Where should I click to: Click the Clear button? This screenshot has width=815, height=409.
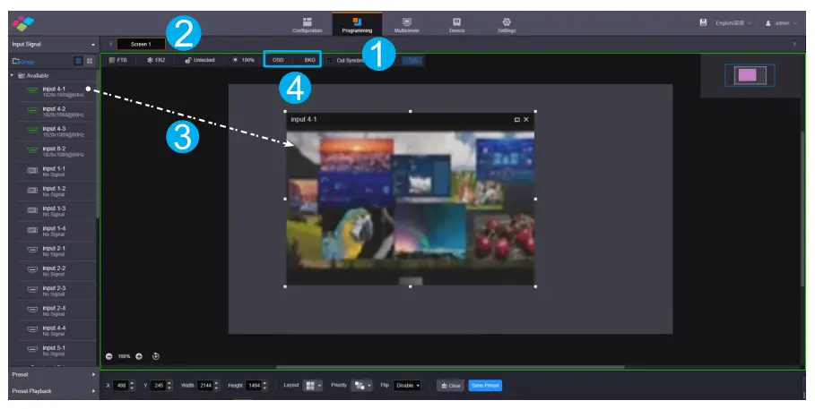click(x=451, y=386)
